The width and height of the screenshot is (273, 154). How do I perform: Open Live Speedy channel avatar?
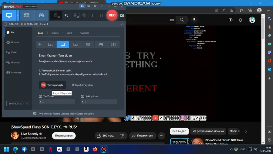pyautogui.click(x=15, y=136)
